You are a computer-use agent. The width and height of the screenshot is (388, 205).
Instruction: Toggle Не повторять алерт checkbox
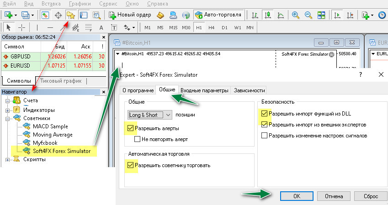click(x=138, y=139)
